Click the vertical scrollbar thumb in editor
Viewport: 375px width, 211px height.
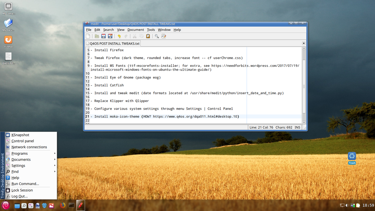tap(304, 86)
